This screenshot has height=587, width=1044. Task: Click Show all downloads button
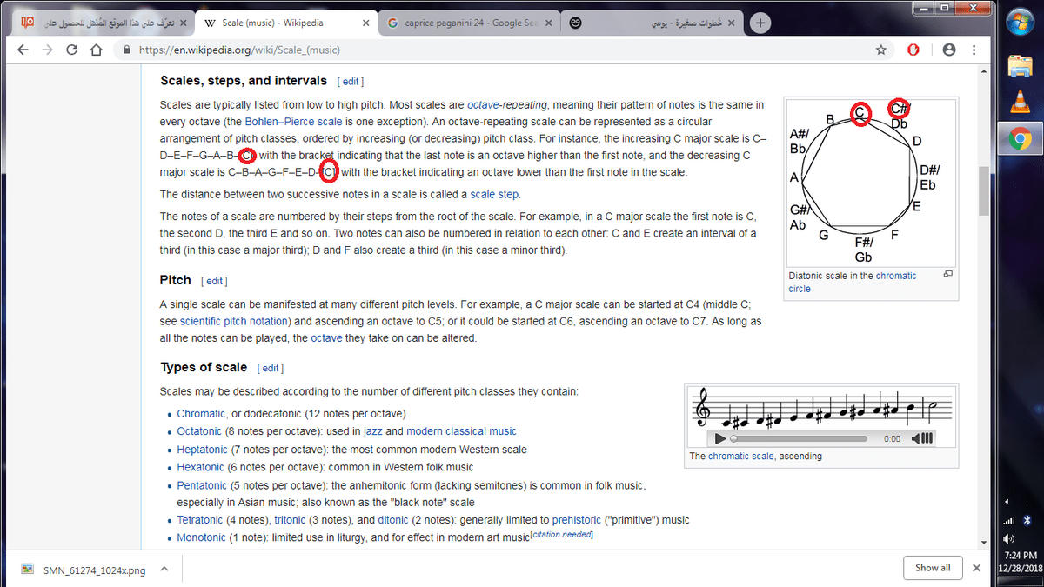click(x=933, y=568)
